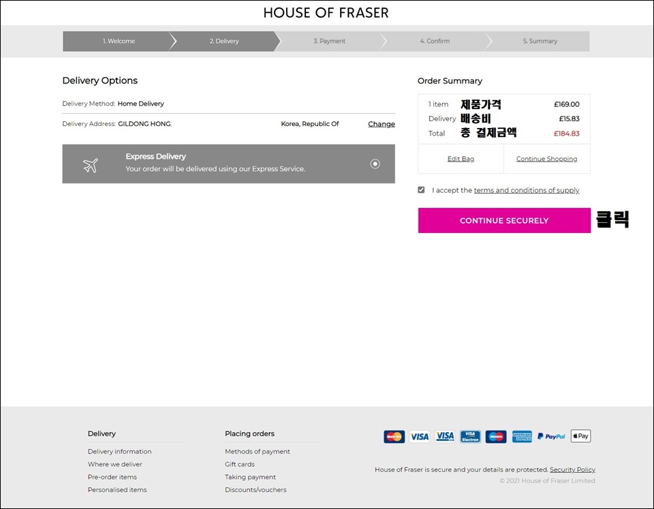The height and width of the screenshot is (509, 654).
Task: Click the Express Service description sentence
Action: click(215, 169)
